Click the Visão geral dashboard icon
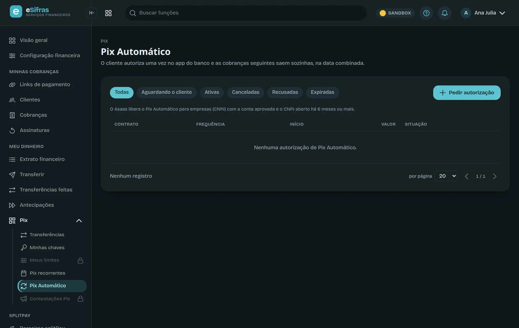519x328 pixels. [12, 40]
